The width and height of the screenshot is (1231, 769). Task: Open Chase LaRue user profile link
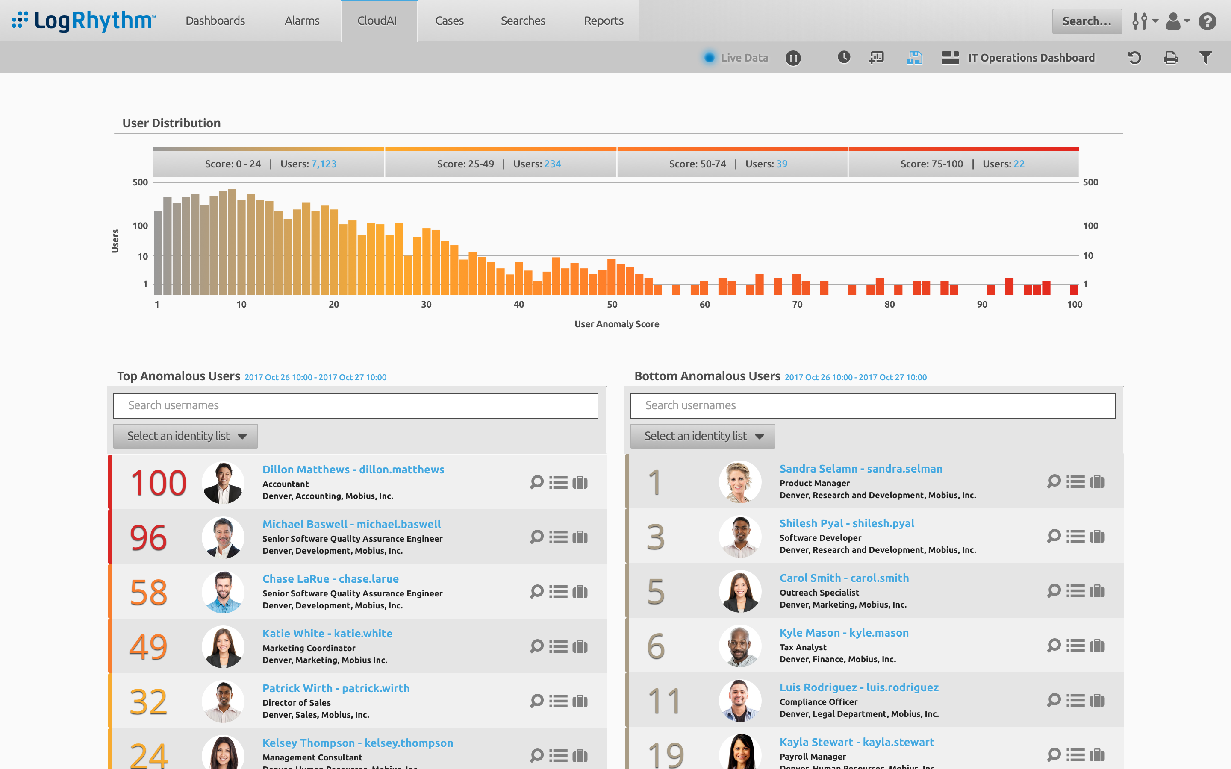[330, 579]
